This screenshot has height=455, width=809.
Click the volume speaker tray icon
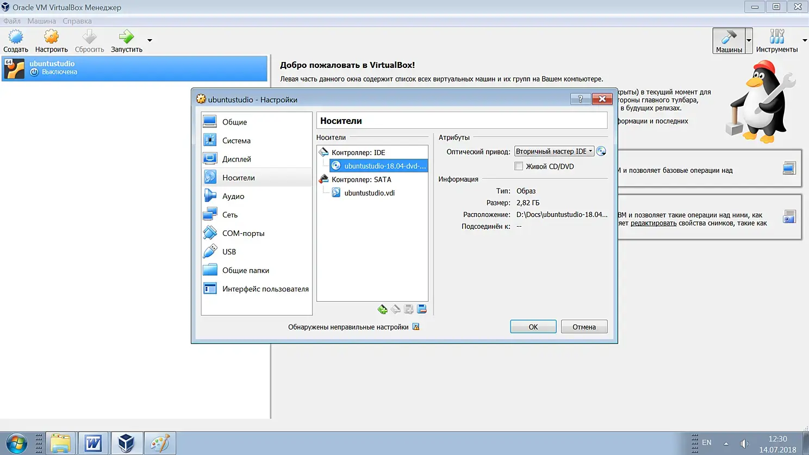click(x=744, y=444)
